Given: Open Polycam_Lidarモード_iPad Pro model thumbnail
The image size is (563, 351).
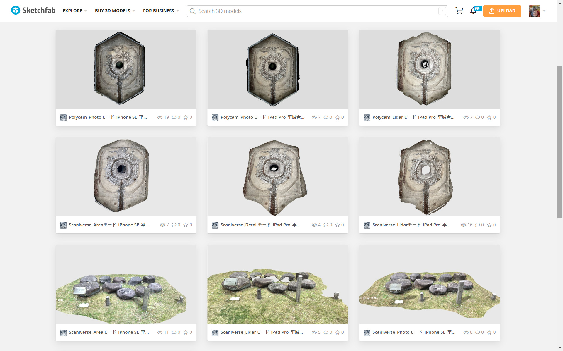Looking at the screenshot, I should coord(430,69).
